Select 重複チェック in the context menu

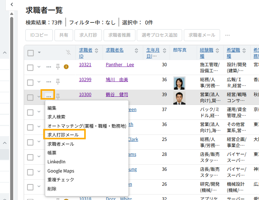pyautogui.click(x=61, y=180)
